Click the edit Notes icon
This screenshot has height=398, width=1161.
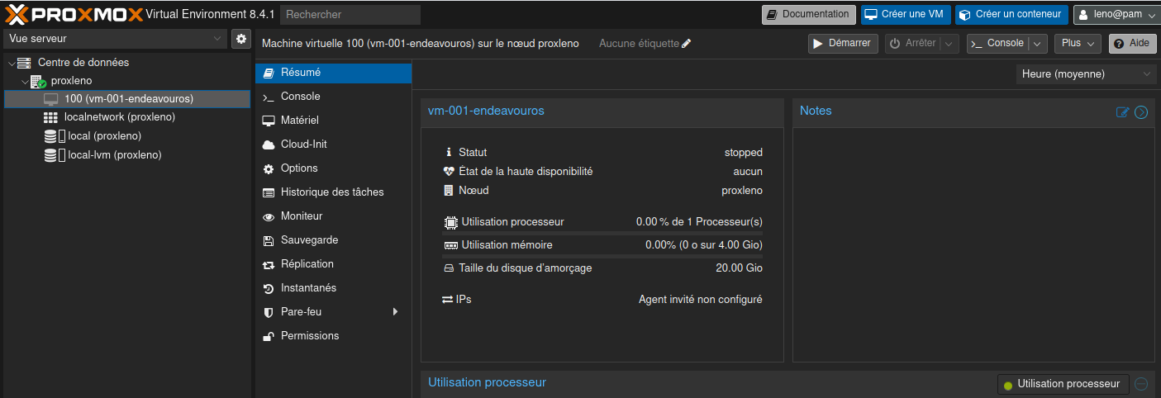(1122, 112)
